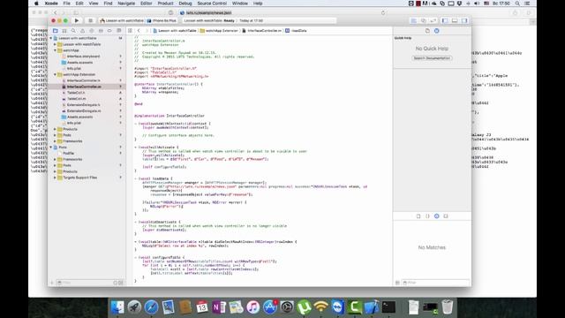The image size is (565, 318).
Task: Collapse the watchApp Extension folder
Action: coord(55,74)
